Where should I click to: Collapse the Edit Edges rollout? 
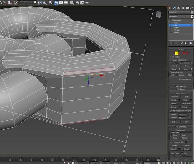181,89
